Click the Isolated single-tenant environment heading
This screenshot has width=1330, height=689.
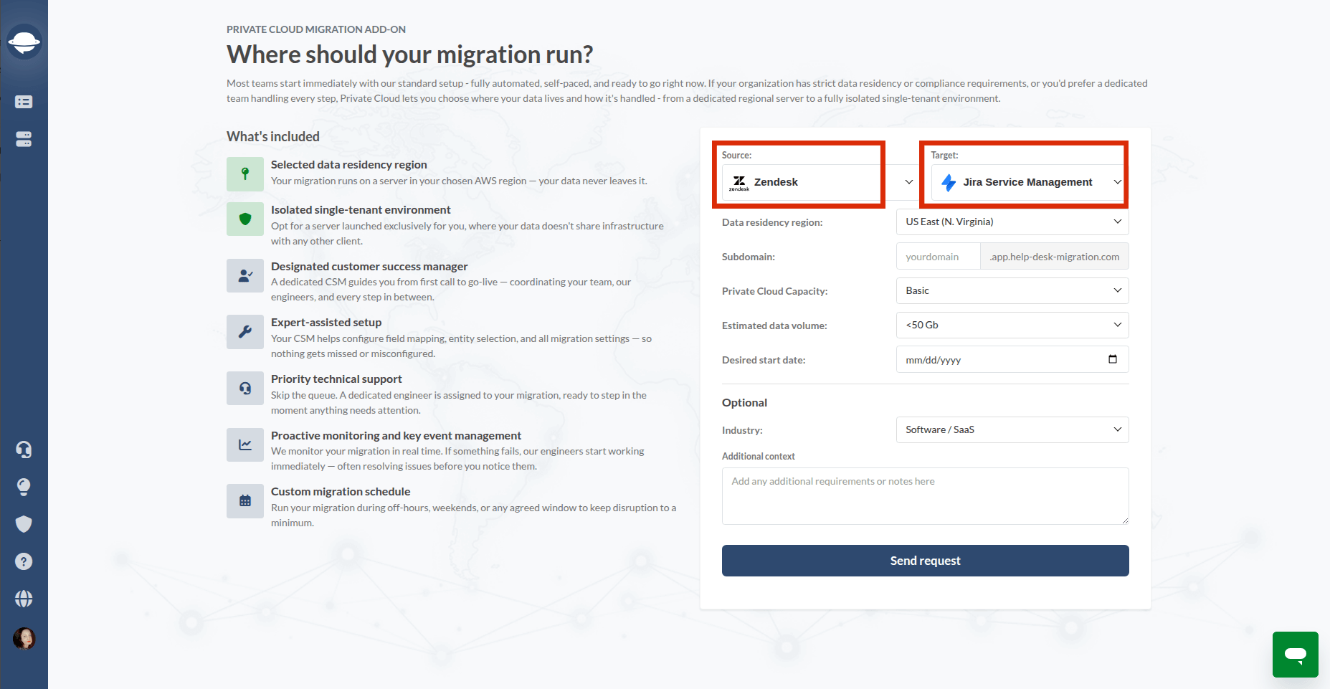click(x=361, y=210)
